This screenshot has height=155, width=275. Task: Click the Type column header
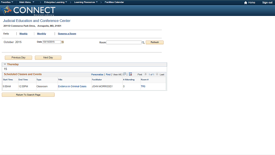pyautogui.click(x=39, y=80)
